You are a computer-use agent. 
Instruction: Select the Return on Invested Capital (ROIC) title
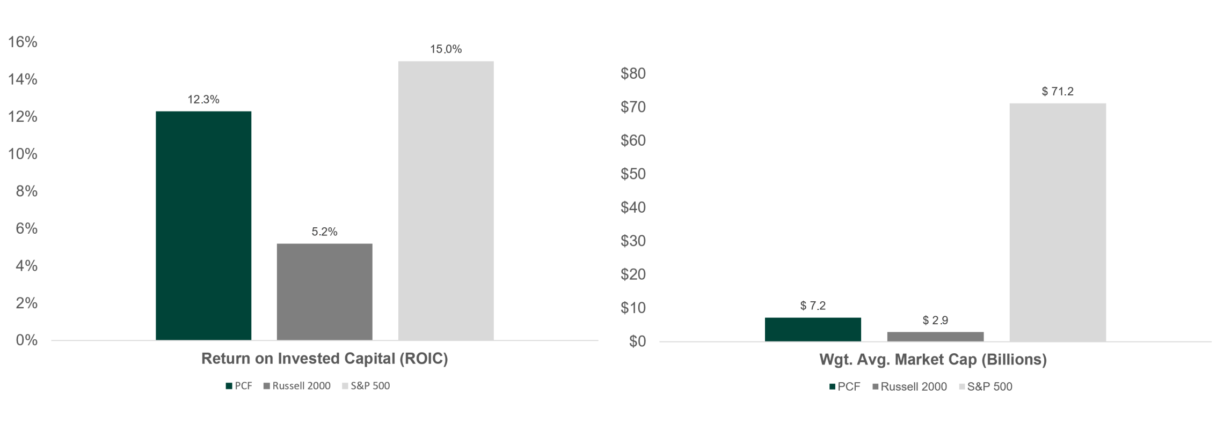pos(325,359)
